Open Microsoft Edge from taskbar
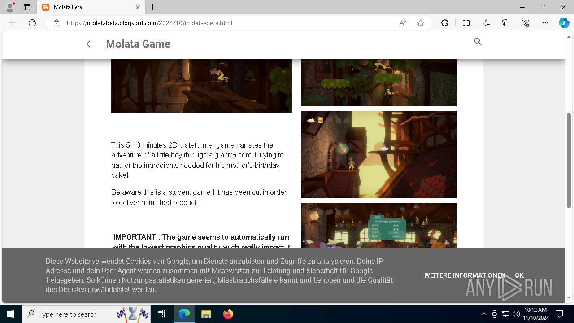 point(184,314)
